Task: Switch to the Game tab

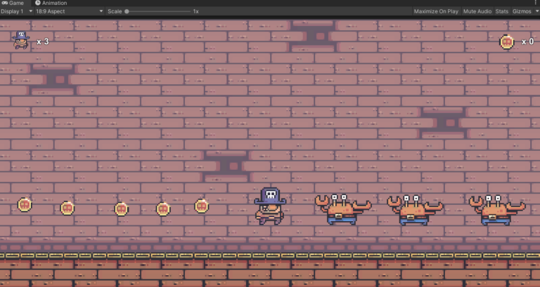Action: (14, 3)
